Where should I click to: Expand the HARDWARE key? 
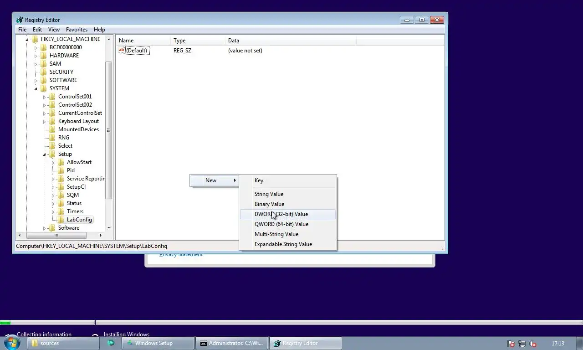pos(36,56)
